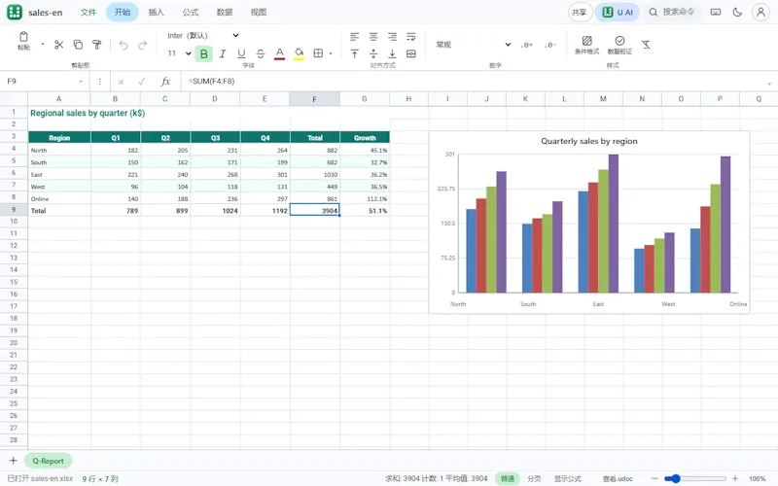
Task: Cut selection with the scissors icon
Action: (x=59, y=45)
